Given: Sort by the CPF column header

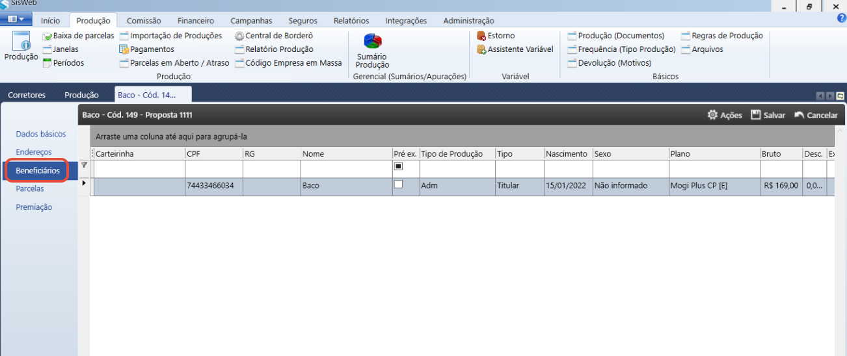Looking at the screenshot, I should point(213,154).
